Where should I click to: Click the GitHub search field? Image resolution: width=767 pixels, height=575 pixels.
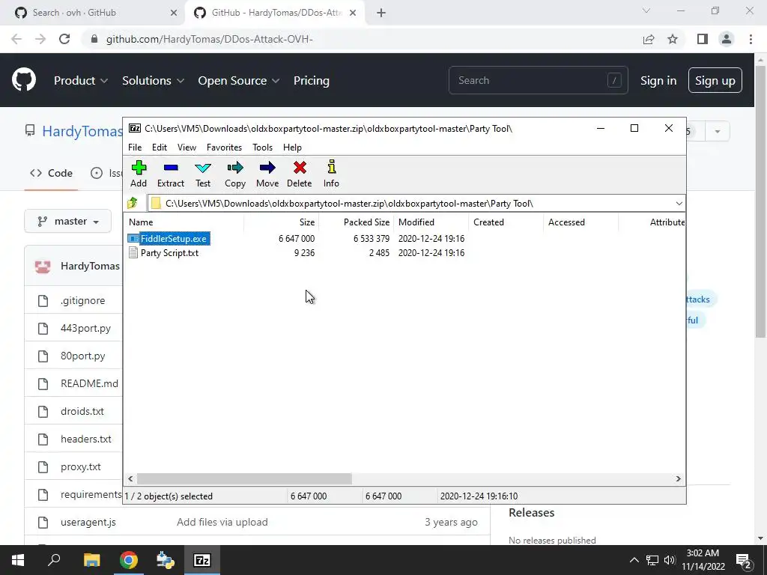[538, 80]
